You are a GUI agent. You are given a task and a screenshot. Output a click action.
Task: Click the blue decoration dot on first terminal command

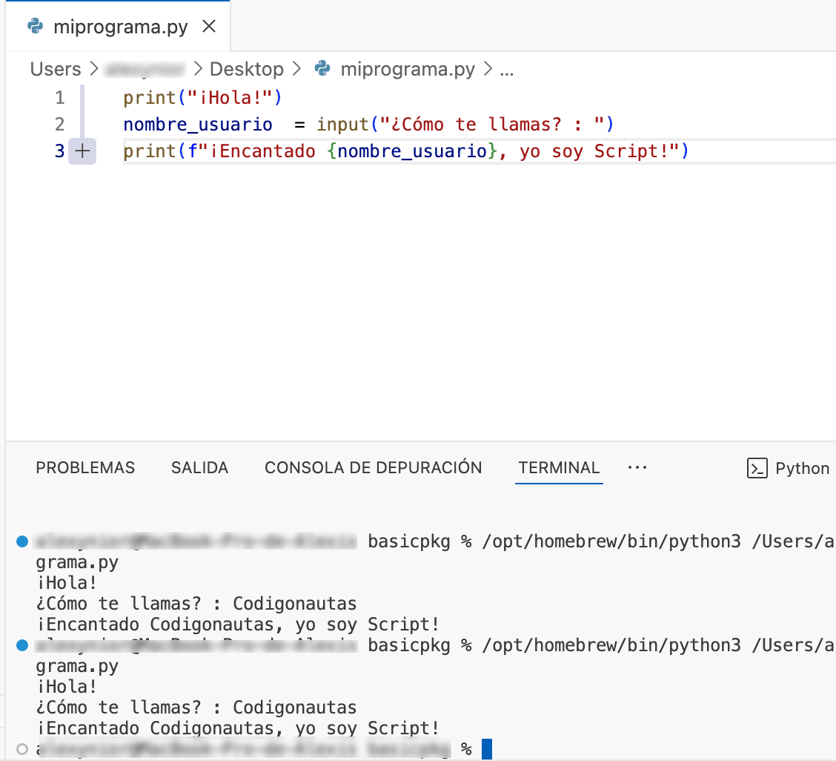[x=21, y=541]
